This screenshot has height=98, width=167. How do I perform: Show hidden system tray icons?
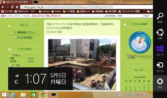[x=126, y=95]
